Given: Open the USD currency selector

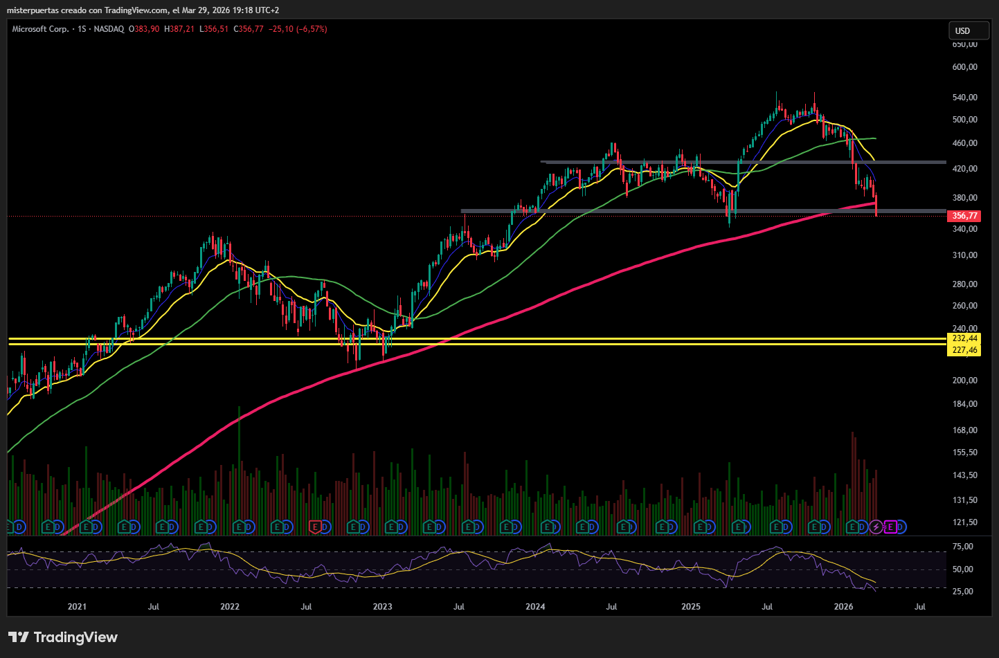Looking at the screenshot, I should coord(967,30).
